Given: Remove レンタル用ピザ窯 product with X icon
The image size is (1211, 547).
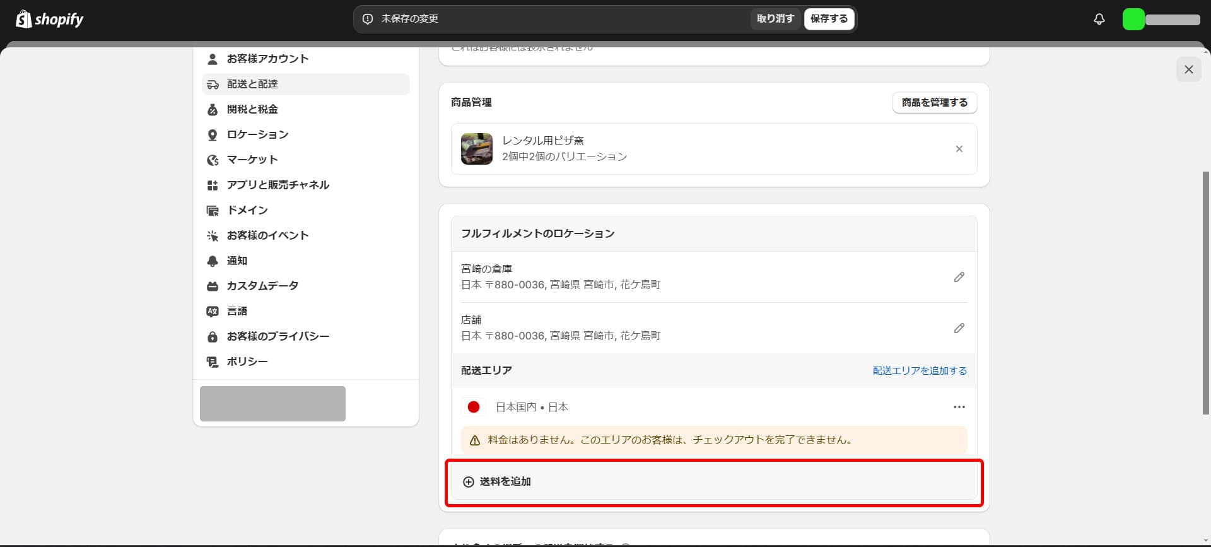Looking at the screenshot, I should click(959, 149).
